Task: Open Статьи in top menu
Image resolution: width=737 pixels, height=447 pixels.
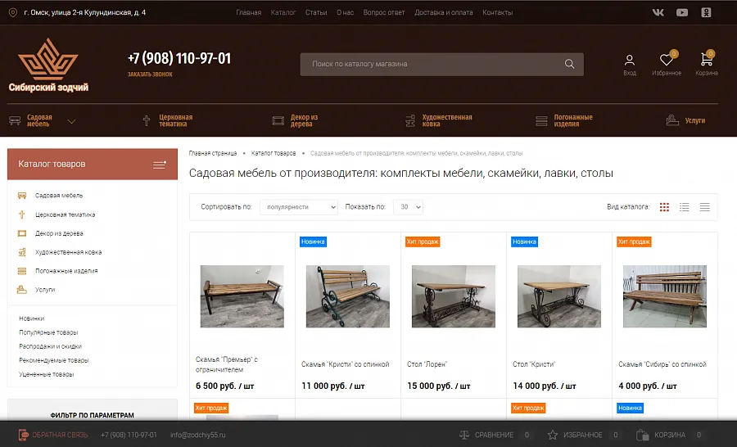Action: [316, 13]
